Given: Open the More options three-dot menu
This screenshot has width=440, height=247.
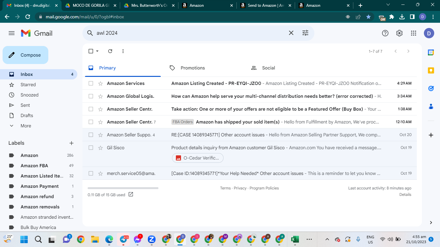Looking at the screenshot, I should click(123, 51).
